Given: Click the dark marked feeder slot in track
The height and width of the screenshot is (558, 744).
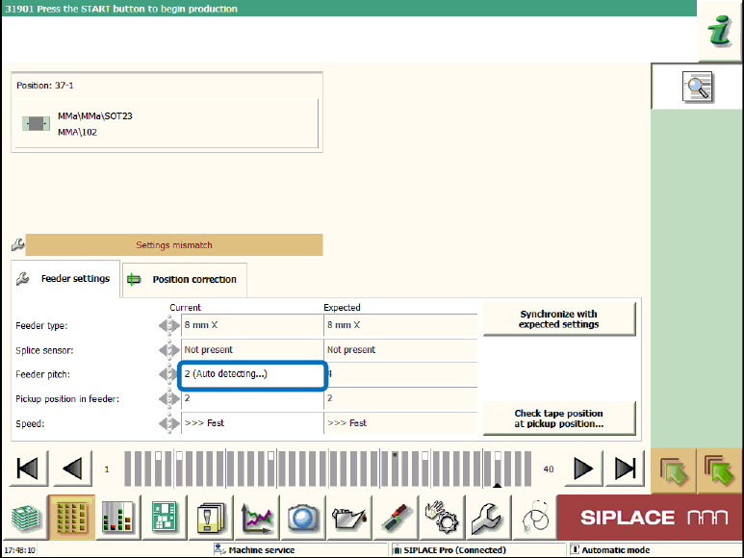Looking at the screenshot, I should click(x=395, y=469).
